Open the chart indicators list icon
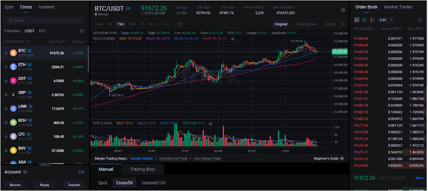This screenshot has width=428, height=191. [180, 24]
